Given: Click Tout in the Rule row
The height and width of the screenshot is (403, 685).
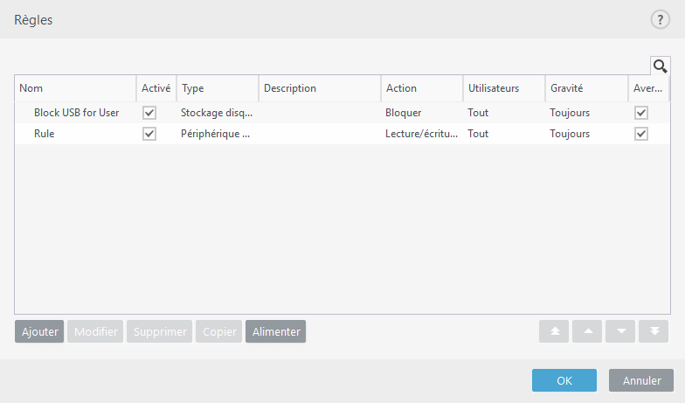Looking at the screenshot, I should (478, 134).
